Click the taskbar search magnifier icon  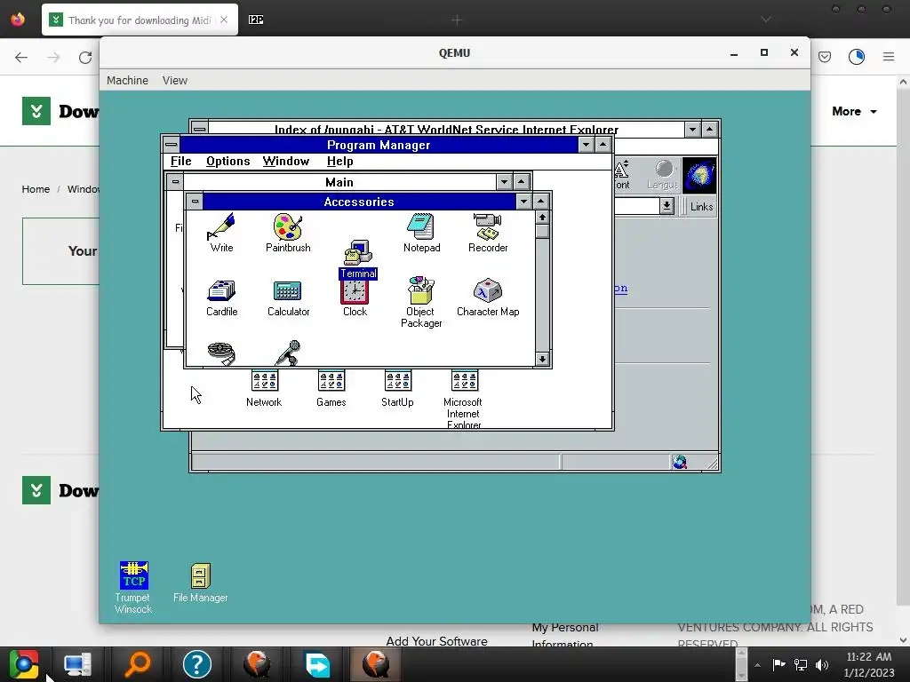[138, 664]
